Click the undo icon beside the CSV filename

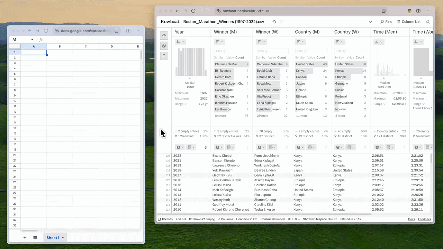(274, 22)
